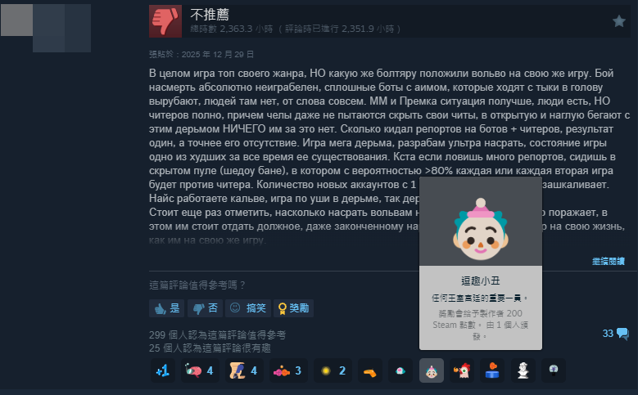Click the glowing yellow sun award

(333, 370)
